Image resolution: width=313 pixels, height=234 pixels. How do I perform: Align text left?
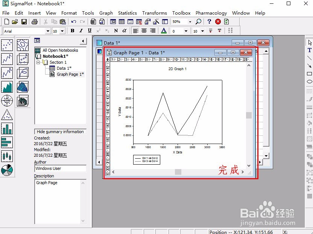pos(136,31)
